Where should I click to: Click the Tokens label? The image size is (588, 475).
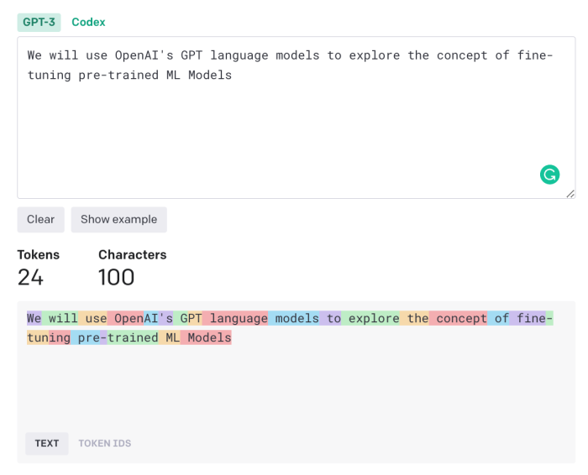point(39,255)
